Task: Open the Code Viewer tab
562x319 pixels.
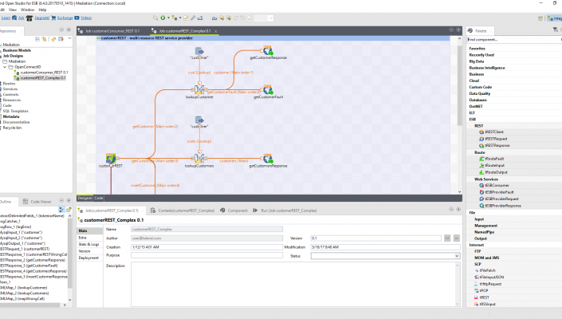Action: coord(37,202)
